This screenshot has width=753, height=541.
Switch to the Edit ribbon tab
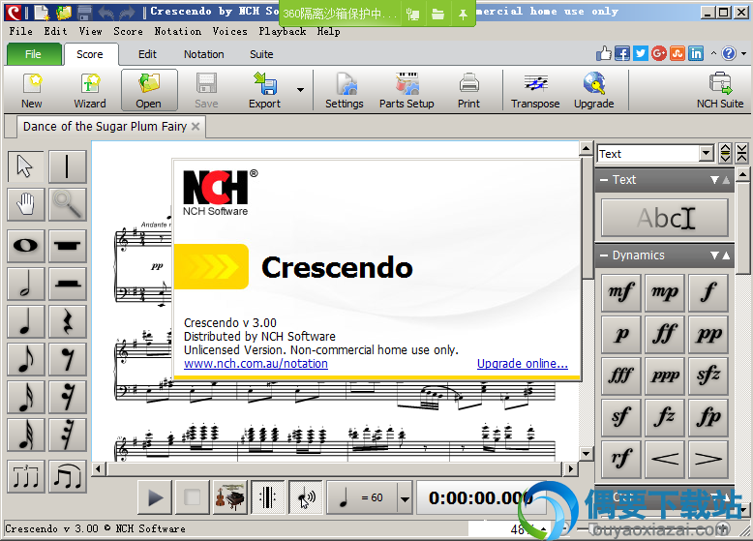click(x=147, y=54)
